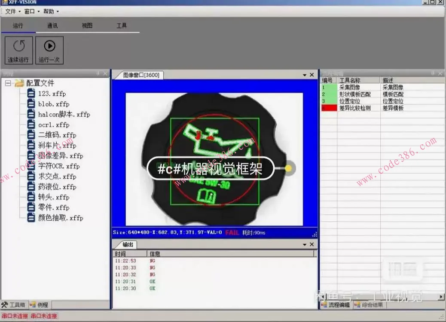Open the 文件 menu
446x322 pixels.
pyautogui.click(x=12, y=11)
